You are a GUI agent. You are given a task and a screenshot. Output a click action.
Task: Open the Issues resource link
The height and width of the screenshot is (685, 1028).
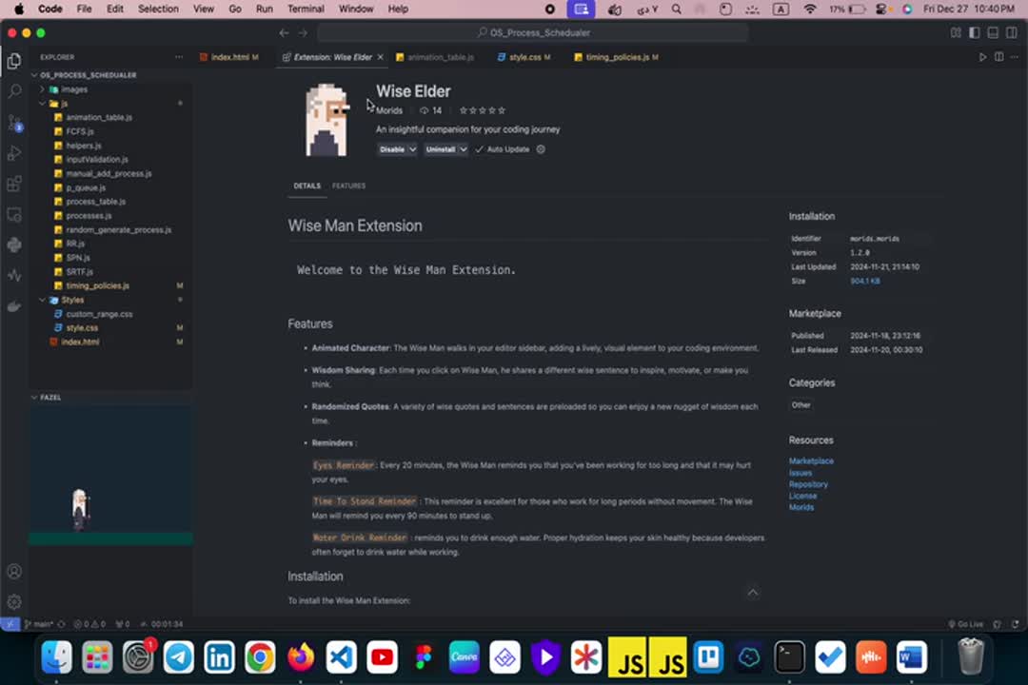point(800,473)
